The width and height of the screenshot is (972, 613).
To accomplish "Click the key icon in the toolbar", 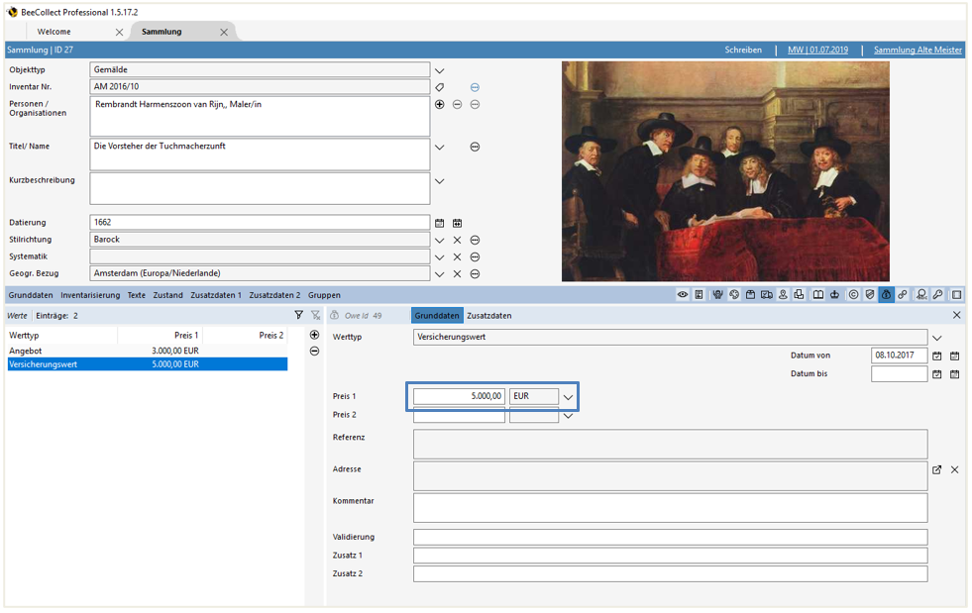I will click(937, 295).
